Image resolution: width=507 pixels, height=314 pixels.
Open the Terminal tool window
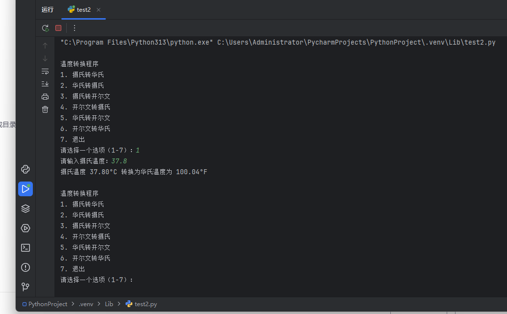[x=25, y=248]
